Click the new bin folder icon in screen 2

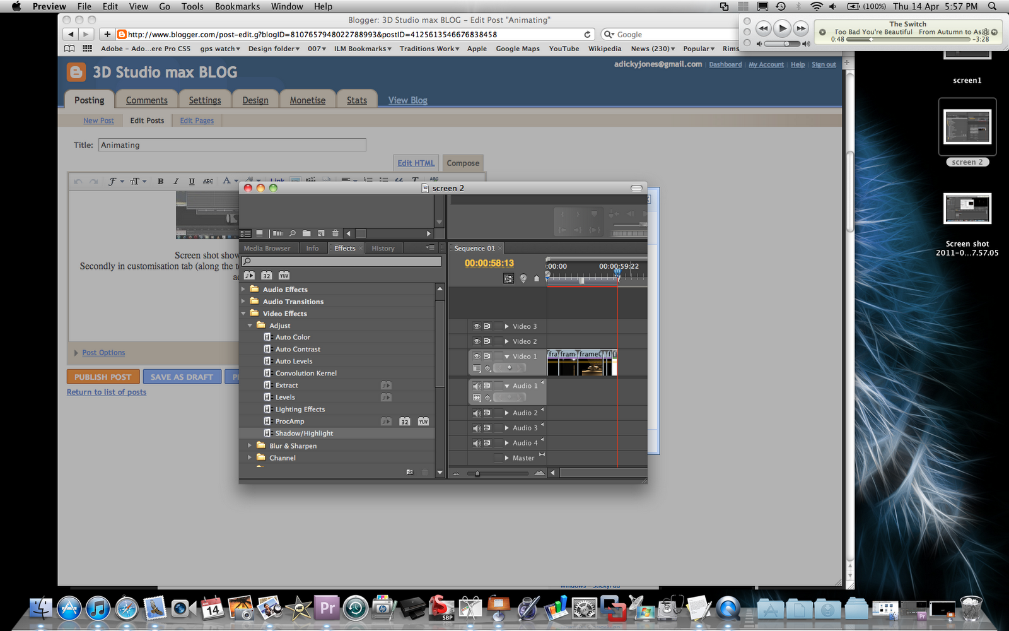tap(306, 233)
